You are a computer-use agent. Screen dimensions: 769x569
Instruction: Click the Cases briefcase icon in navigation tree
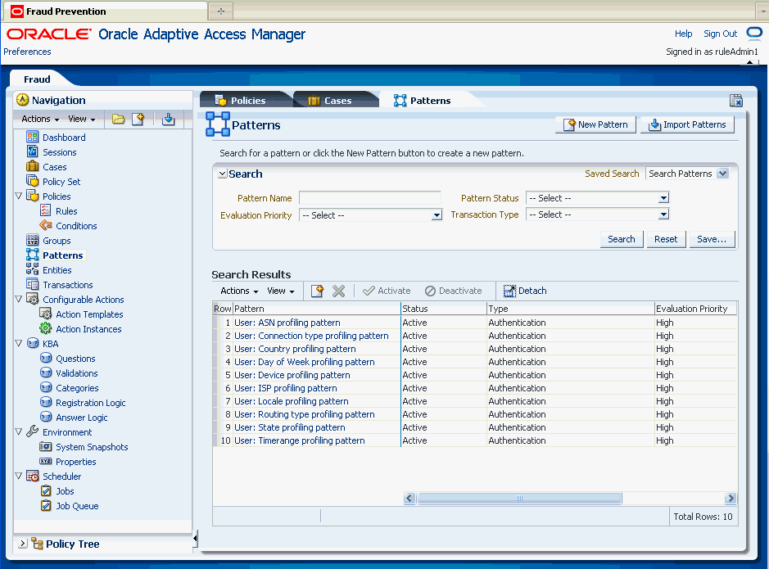coord(33,167)
